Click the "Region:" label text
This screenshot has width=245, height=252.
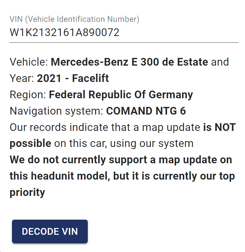pos(28,95)
